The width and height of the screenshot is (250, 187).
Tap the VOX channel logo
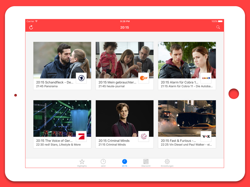[206, 136]
